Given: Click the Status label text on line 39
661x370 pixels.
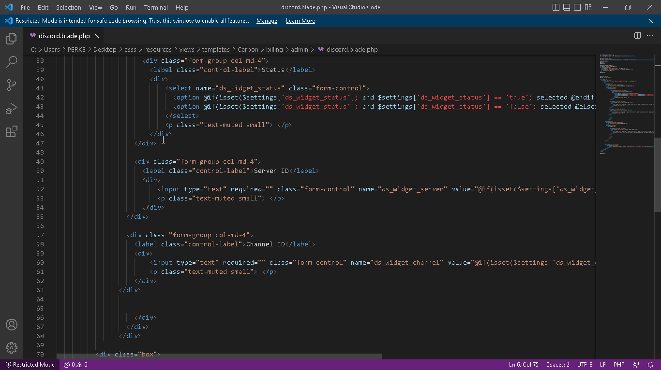Looking at the screenshot, I should pyautogui.click(x=273, y=70).
